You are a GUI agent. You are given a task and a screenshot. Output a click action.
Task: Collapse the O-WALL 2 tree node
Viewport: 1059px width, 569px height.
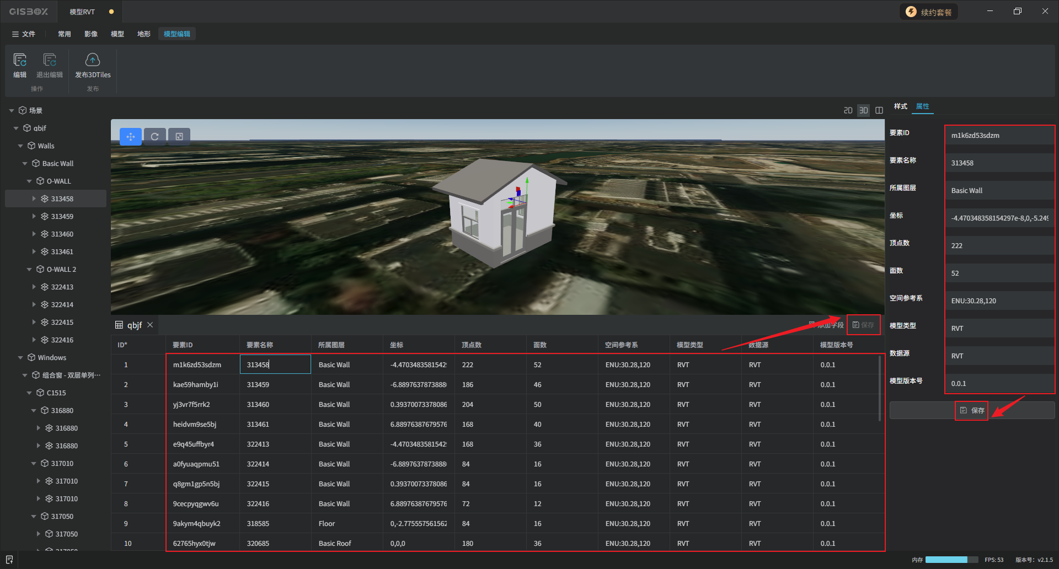tap(29, 270)
